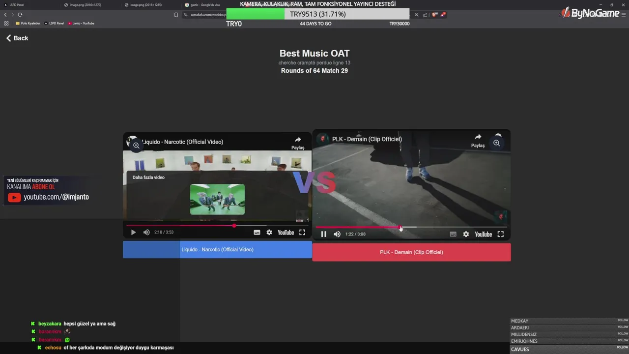Seek on the PLK video progress bar
Image resolution: width=629 pixels, height=354 pixels.
click(x=411, y=227)
